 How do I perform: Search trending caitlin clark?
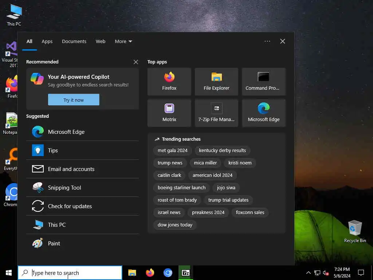(169, 175)
